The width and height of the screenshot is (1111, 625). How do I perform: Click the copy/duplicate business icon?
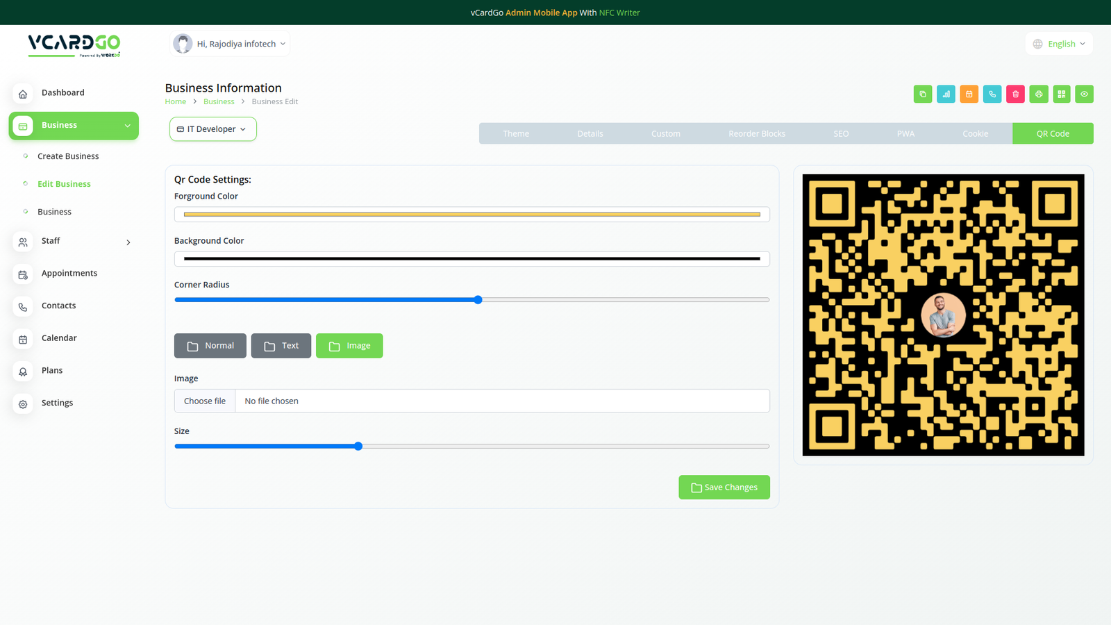[x=922, y=94]
